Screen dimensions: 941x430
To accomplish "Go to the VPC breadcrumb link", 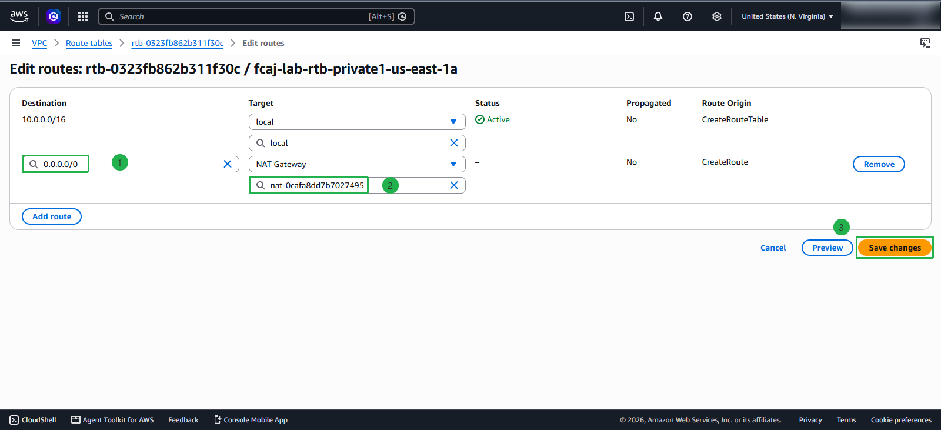I will tap(39, 43).
